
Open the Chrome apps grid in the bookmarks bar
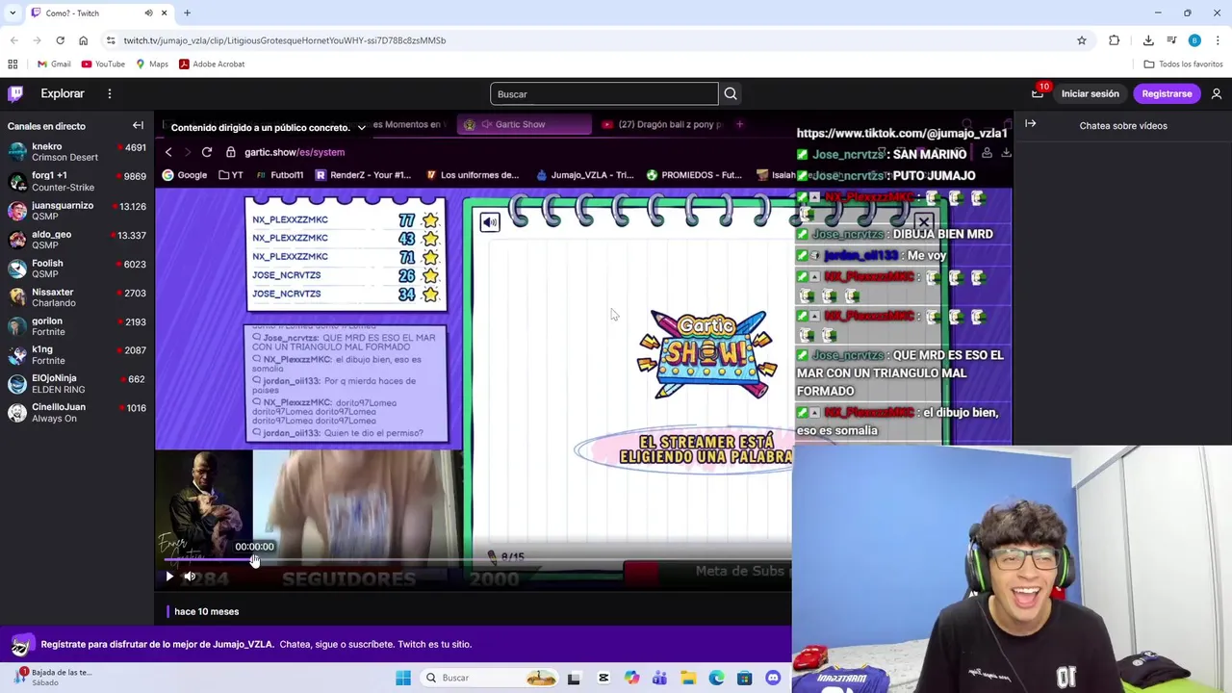[x=13, y=64]
